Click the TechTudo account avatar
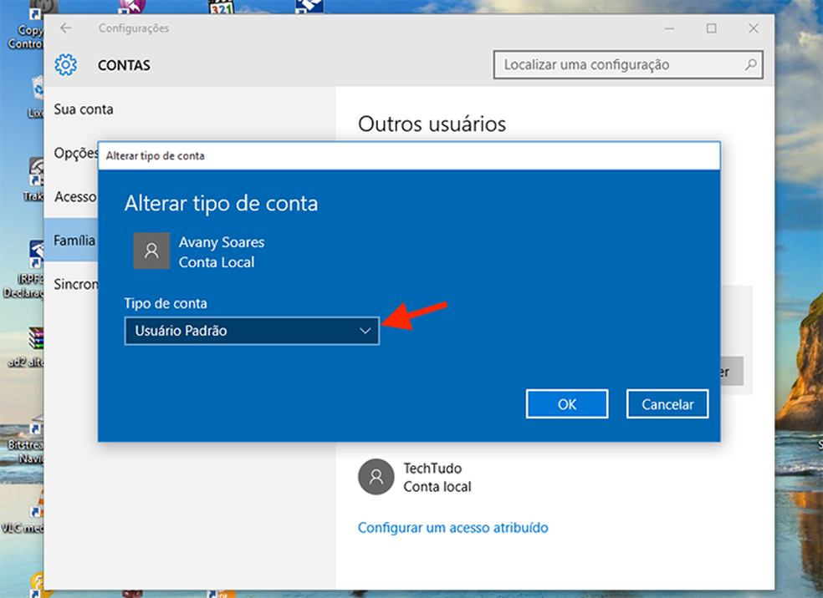Image resolution: width=823 pixels, height=598 pixels. tap(376, 476)
